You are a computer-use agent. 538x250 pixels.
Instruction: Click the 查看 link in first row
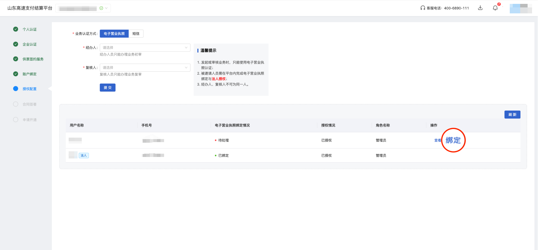tap(437, 140)
